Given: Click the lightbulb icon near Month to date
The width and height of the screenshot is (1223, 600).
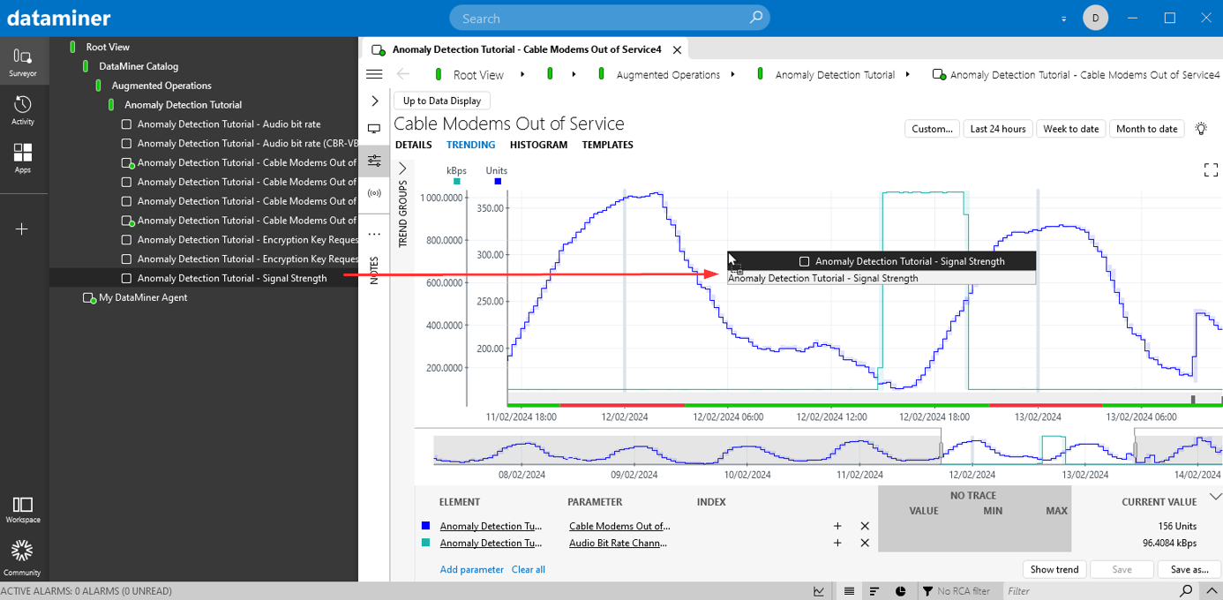Looking at the screenshot, I should pos(1201,129).
